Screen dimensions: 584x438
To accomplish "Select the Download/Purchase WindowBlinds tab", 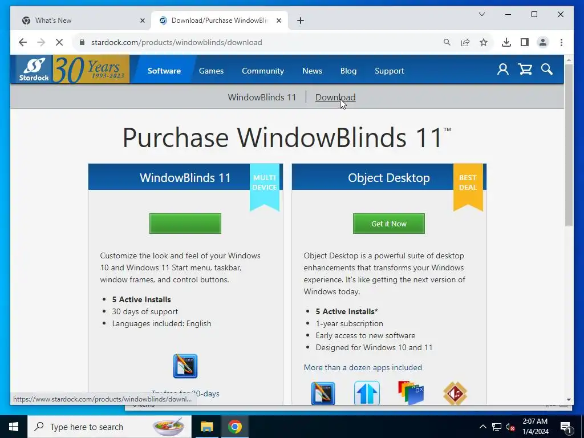I will (219, 21).
